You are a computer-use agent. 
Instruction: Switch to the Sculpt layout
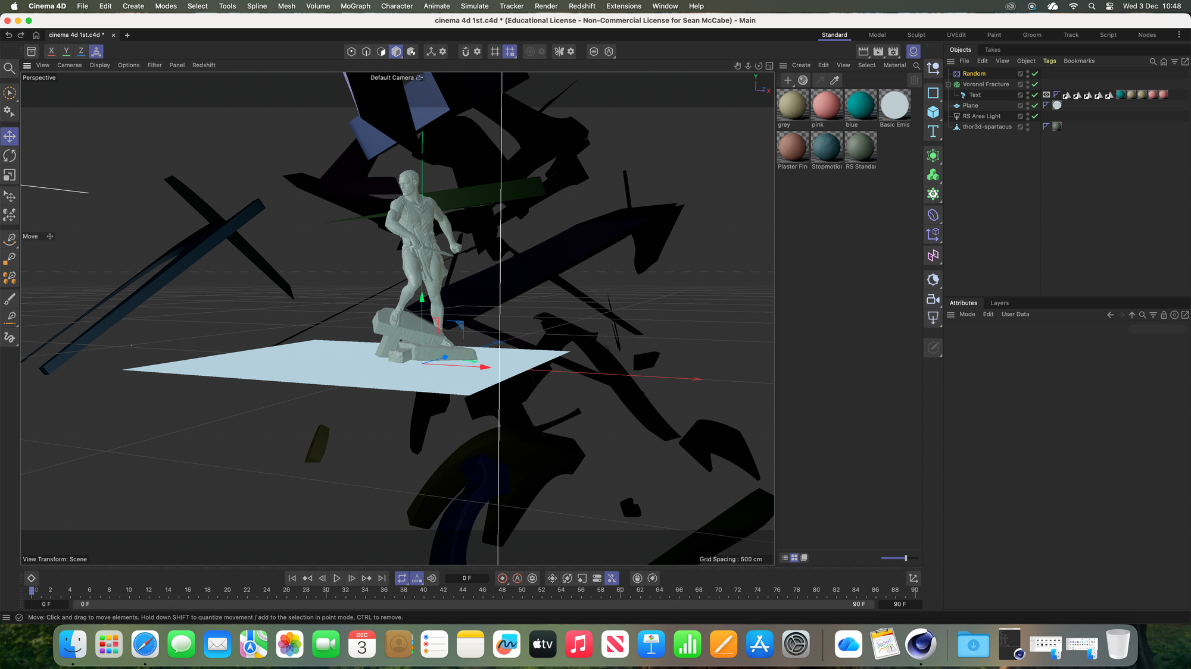pyautogui.click(x=916, y=35)
